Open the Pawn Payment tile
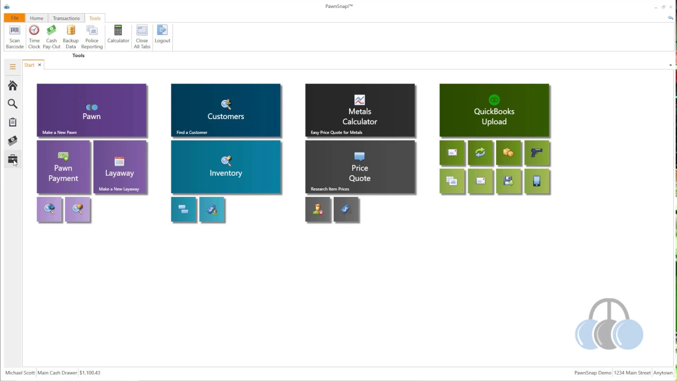The image size is (677, 381). point(63,167)
